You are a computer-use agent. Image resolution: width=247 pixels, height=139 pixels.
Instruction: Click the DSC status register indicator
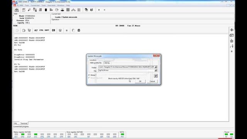coord(36,134)
